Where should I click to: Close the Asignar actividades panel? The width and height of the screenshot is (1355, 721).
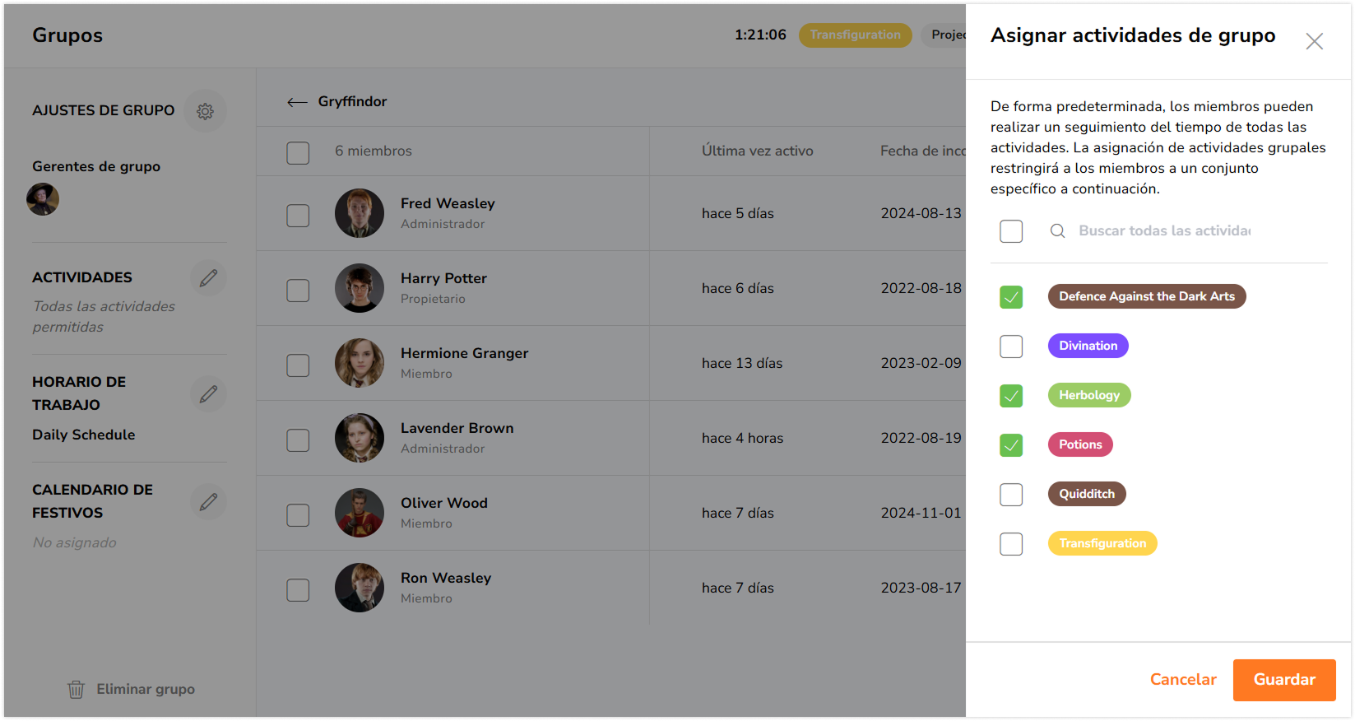click(x=1314, y=41)
